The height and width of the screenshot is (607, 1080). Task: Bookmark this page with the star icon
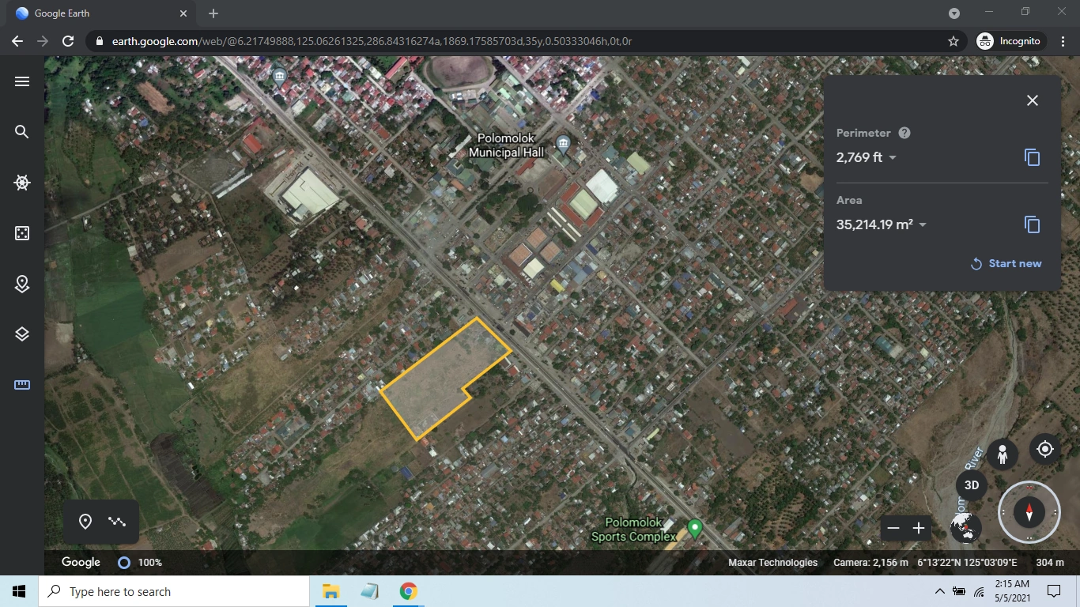[953, 41]
